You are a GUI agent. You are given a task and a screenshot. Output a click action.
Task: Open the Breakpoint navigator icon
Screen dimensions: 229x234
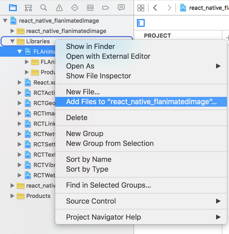tap(106, 8)
